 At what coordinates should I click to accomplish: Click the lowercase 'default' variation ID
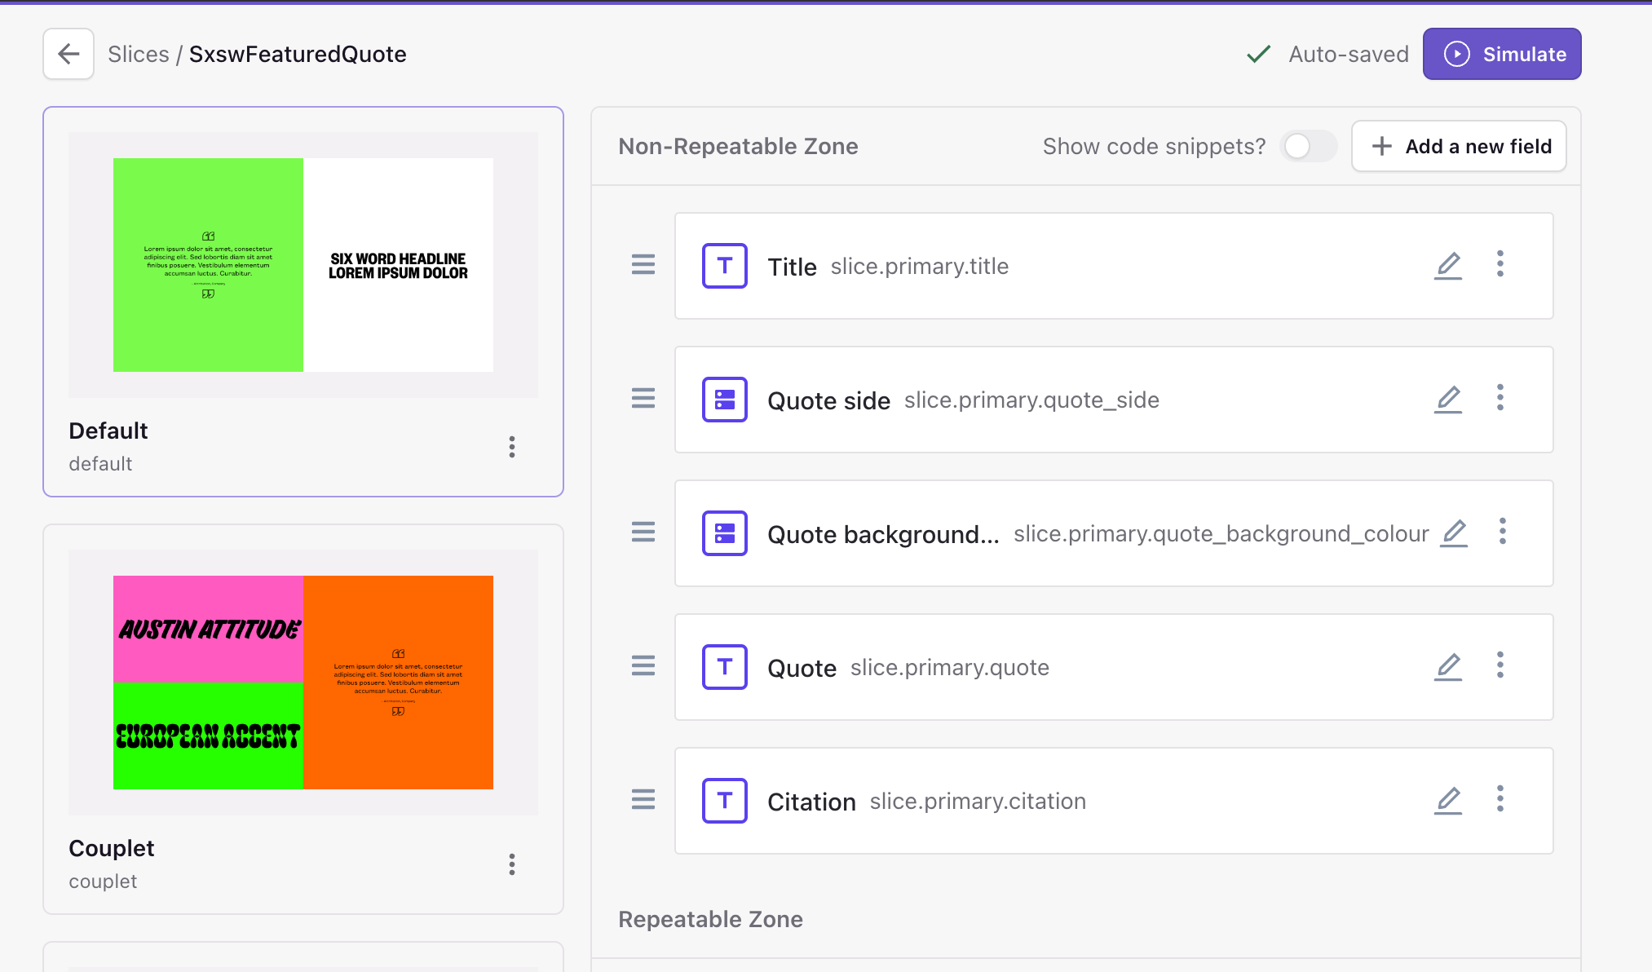click(x=100, y=464)
